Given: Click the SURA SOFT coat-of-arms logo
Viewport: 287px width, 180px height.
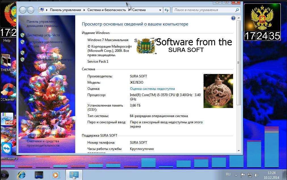Looking at the screenshot, I should pos(146,46).
